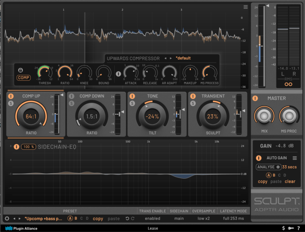Screen dimensions: 305x232
Task: Click the RMS link icon under meters
Action: pyautogui.click(x=288, y=84)
